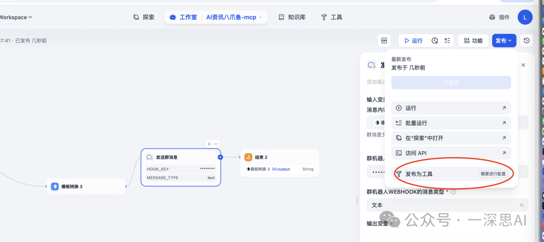Click external arrow on 批量运行 row
The height and width of the screenshot is (242, 544).
[504, 123]
